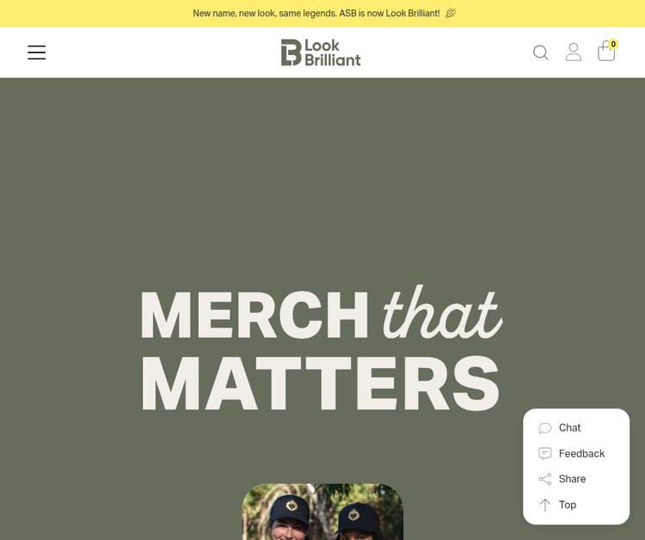Click the 'Look Brilliant' wordmark text
Screen dimensions: 645x540
332,52
